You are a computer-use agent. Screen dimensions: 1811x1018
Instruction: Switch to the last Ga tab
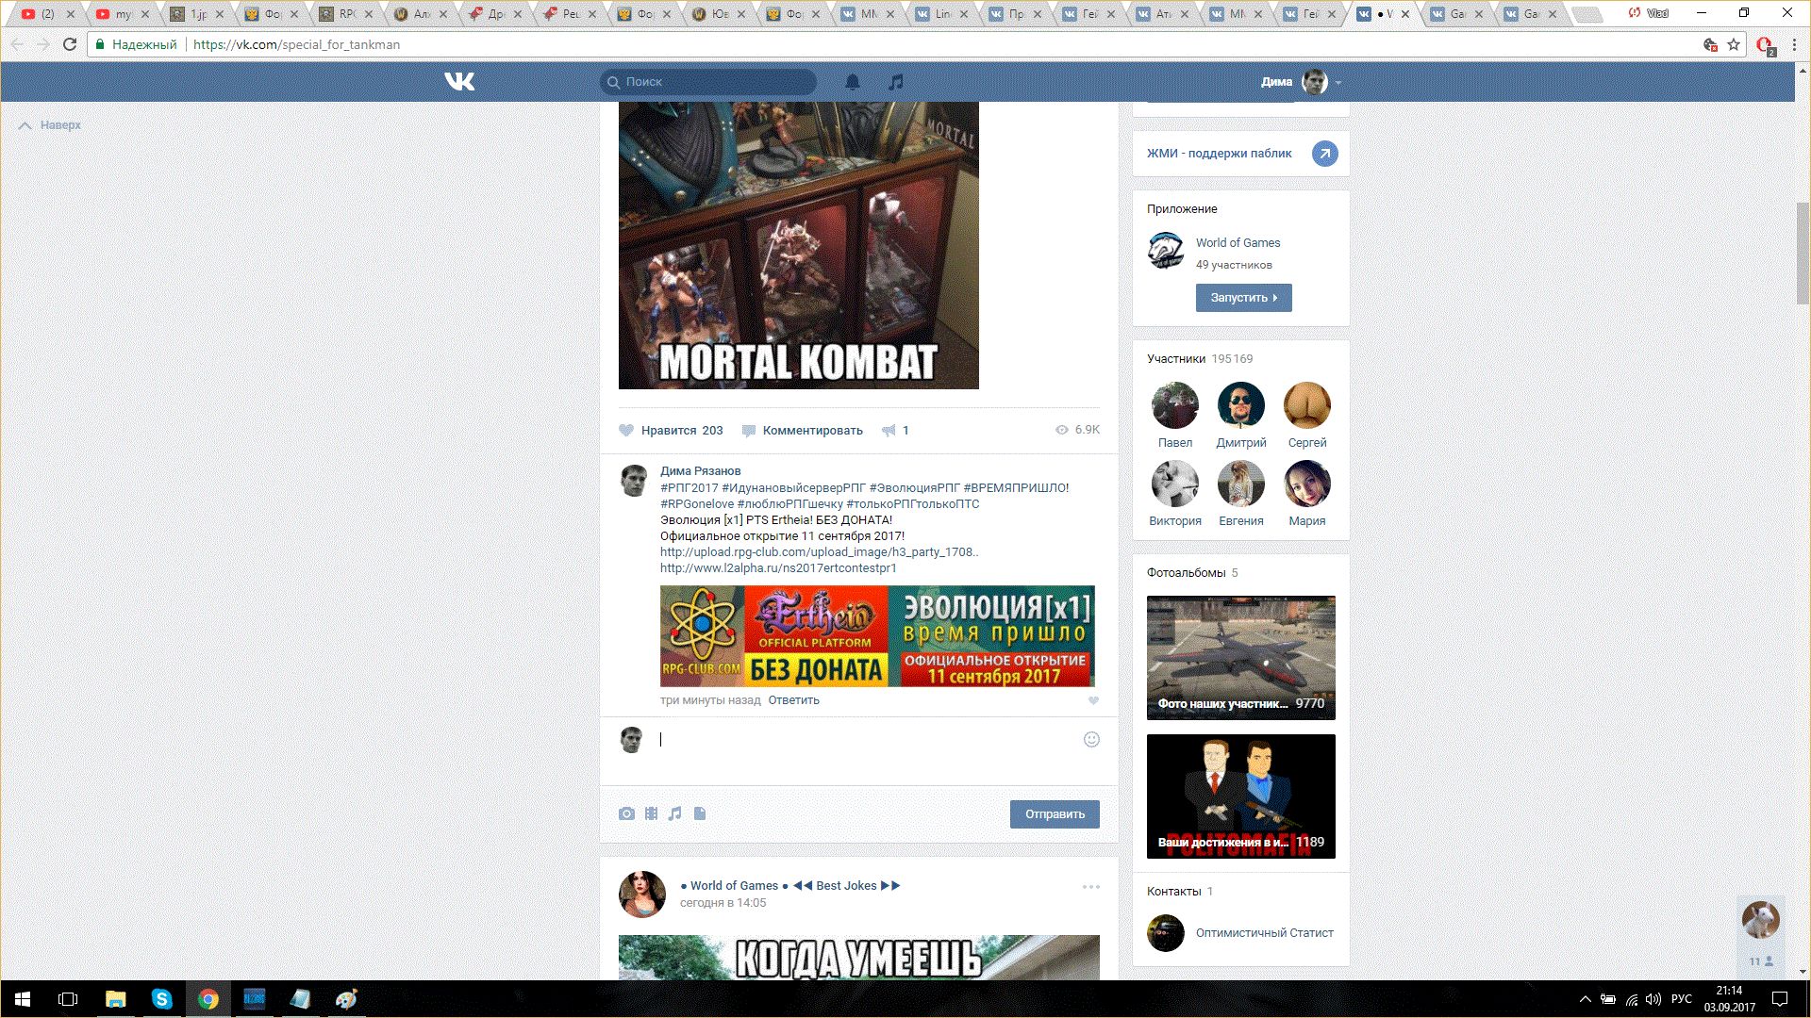click(x=1532, y=14)
